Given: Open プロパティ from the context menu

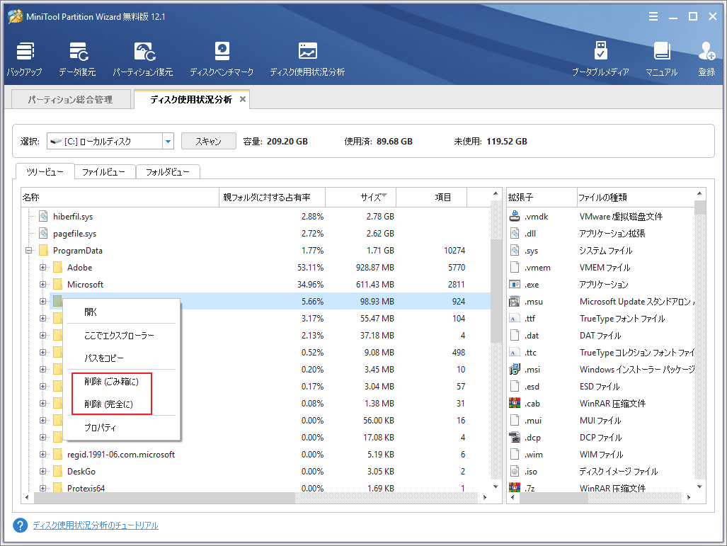Looking at the screenshot, I should coord(122,427).
